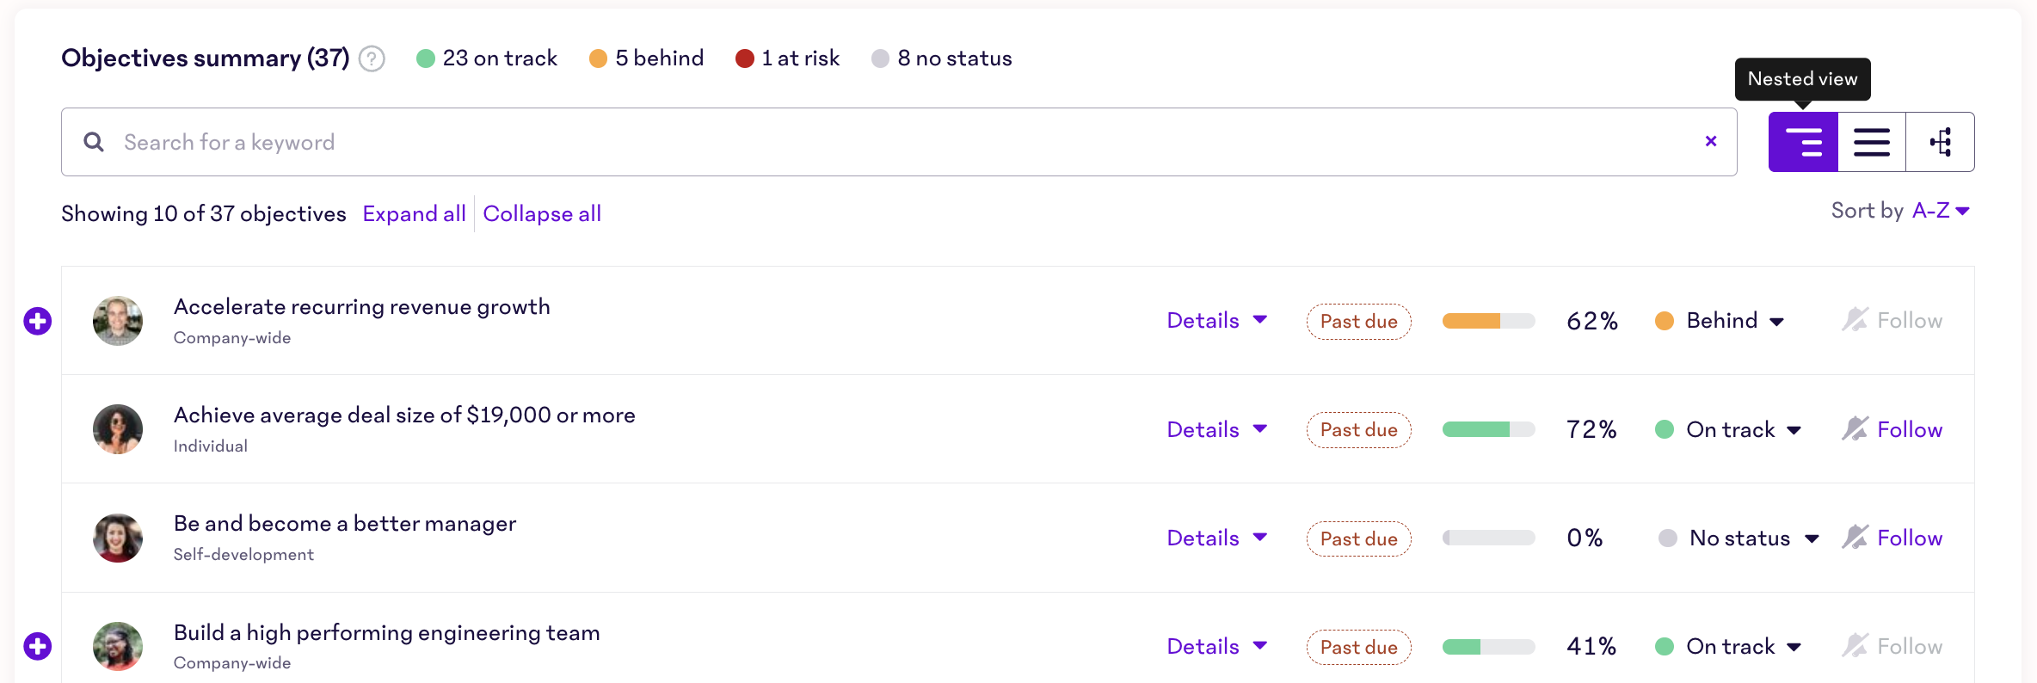Viewport: 2037px width, 683px height.
Task: Click the green On track status indicator dot
Action: (1666, 429)
